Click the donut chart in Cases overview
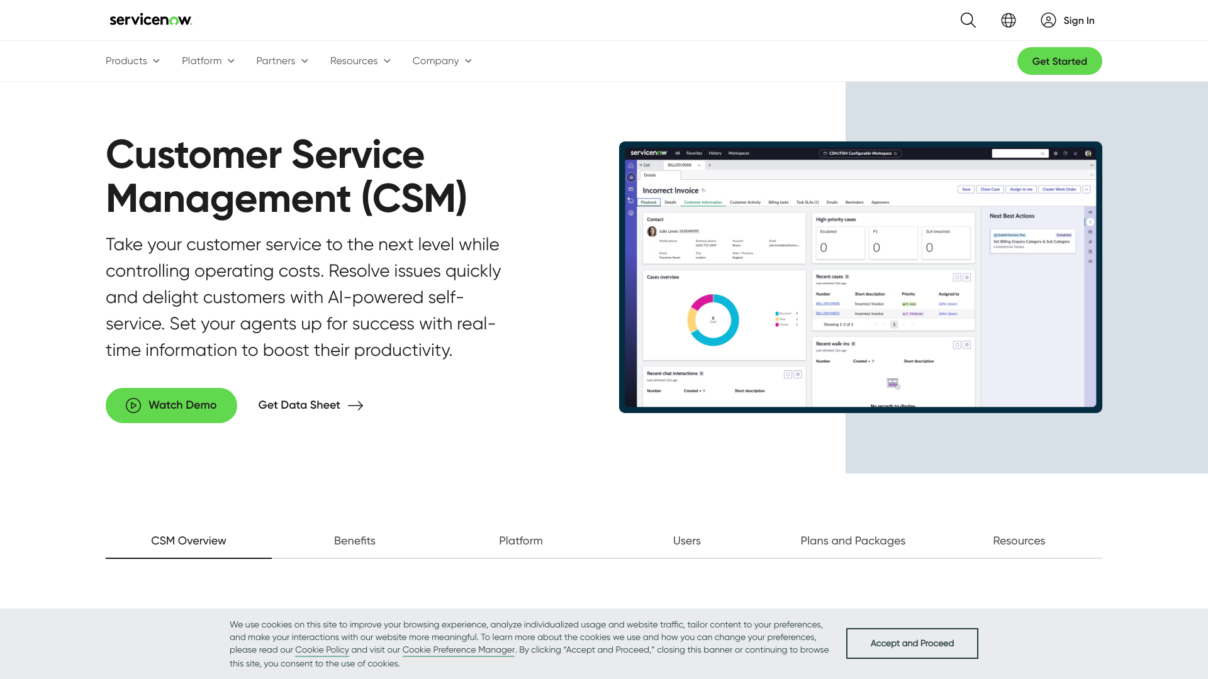The image size is (1208, 679). 713,320
